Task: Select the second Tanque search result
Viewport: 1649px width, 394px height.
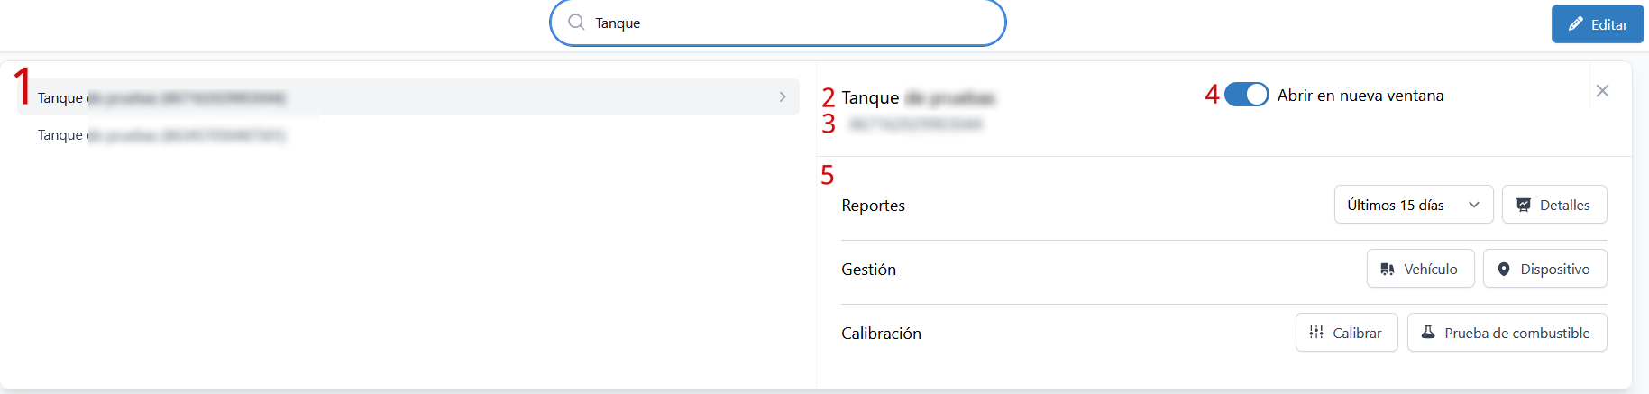Action: 162,135
